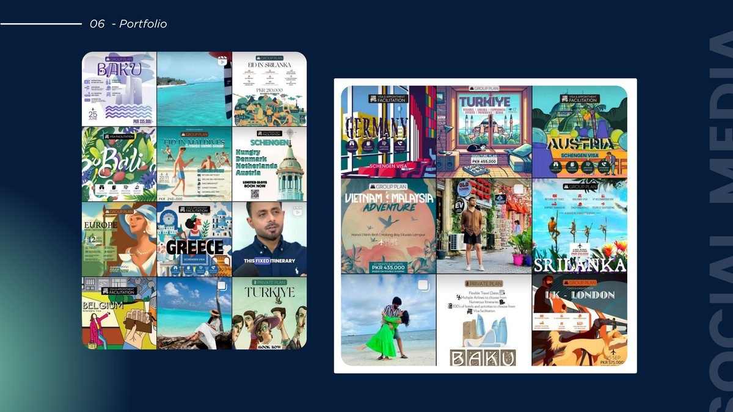Open the Eid in Maldives post
Viewport: 733px width, 412px height.
194,164
